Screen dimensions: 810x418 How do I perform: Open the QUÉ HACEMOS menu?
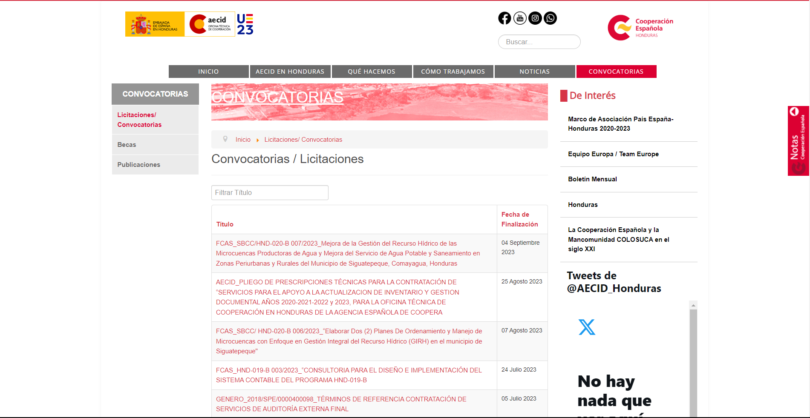[x=372, y=72]
